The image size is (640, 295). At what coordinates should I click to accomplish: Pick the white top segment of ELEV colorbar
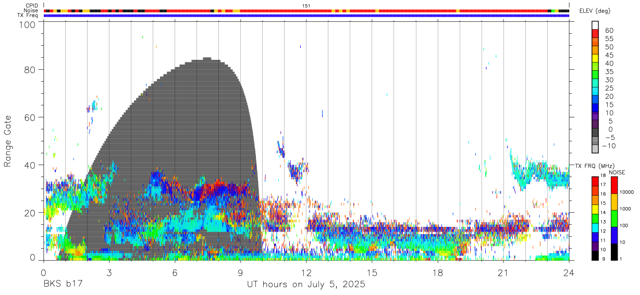point(595,25)
